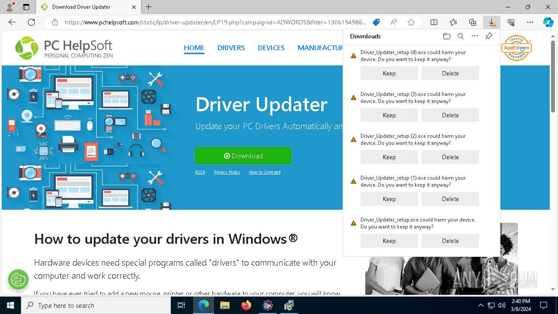The width and height of the screenshot is (558, 314).
Task: Open Browser essentials heart icon
Action: [511, 22]
